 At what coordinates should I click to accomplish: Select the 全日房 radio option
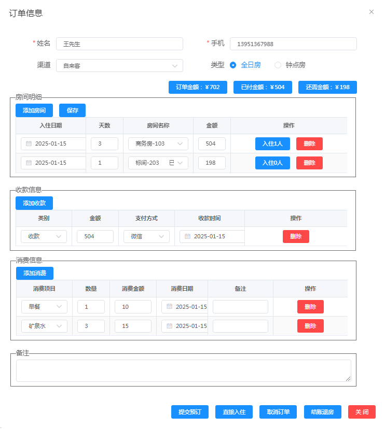click(x=233, y=65)
